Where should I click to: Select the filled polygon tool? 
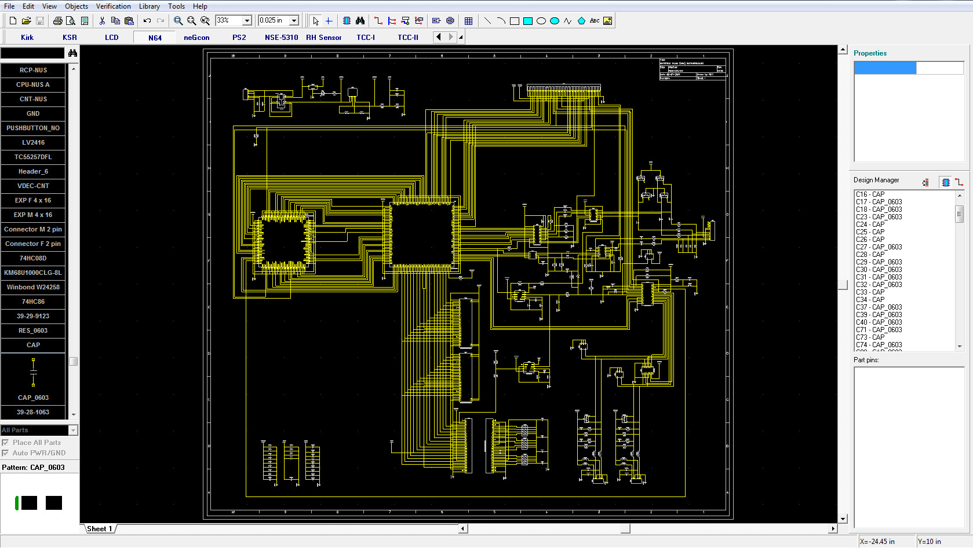581,21
